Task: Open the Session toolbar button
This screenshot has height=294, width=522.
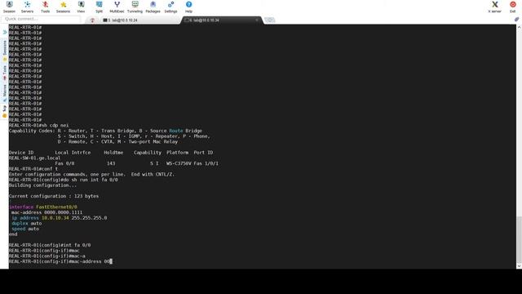Action: coord(9,7)
